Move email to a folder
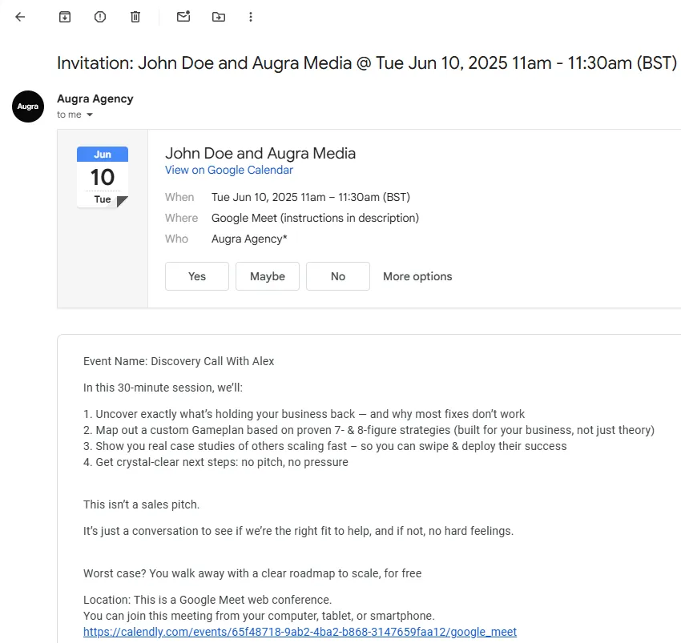This screenshot has height=643, width=681. pos(219,17)
